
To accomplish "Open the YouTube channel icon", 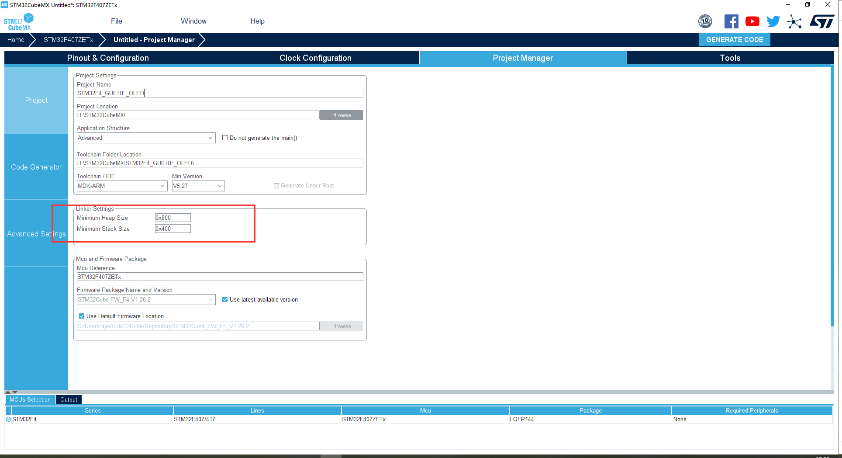I will [752, 21].
